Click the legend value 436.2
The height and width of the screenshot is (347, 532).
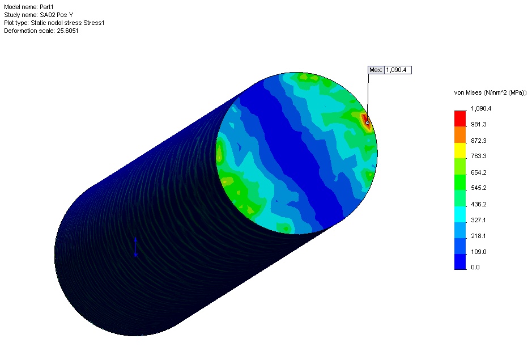[x=478, y=204]
